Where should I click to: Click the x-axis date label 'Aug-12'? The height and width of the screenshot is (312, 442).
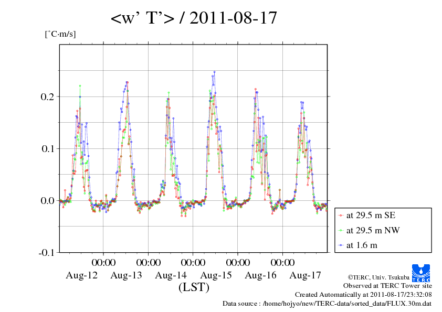[x=81, y=275]
